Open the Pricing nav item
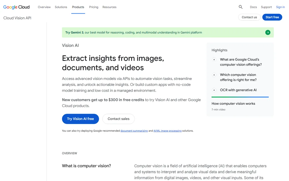Image resolution: width=289 pixels, height=181 pixels. pyautogui.click(x=94, y=7)
